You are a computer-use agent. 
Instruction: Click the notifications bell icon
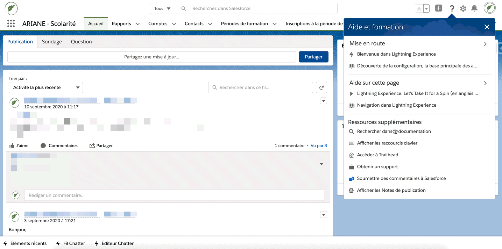(474, 8)
